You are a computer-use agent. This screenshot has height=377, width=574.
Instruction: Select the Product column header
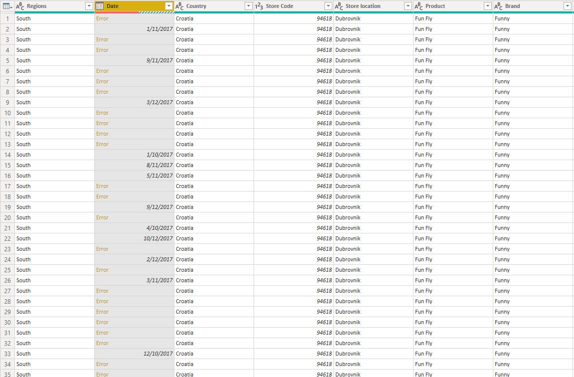pyautogui.click(x=453, y=6)
